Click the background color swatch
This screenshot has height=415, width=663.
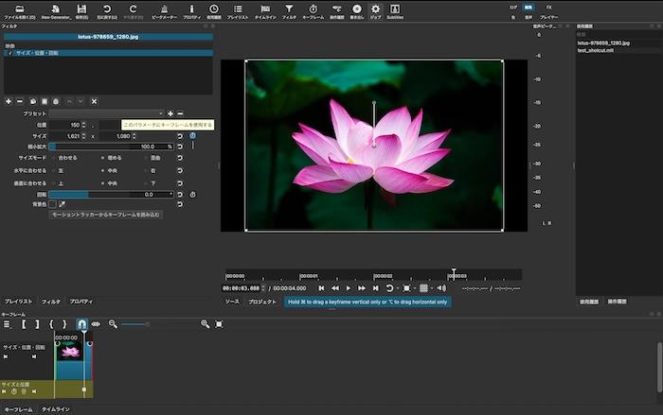[53, 203]
